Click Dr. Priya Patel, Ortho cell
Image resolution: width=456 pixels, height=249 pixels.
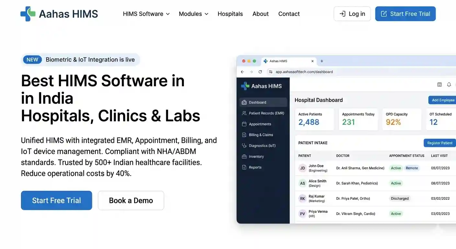point(353,198)
